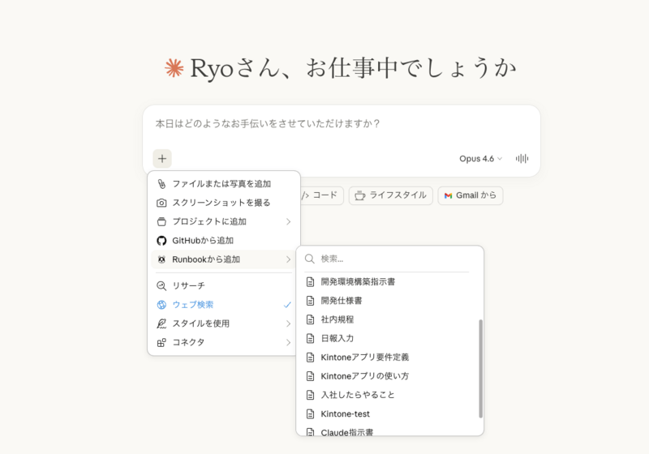Screen dimensions: 649x454
Task: Expand the コネクタ submenu arrow
Action: [x=288, y=342]
